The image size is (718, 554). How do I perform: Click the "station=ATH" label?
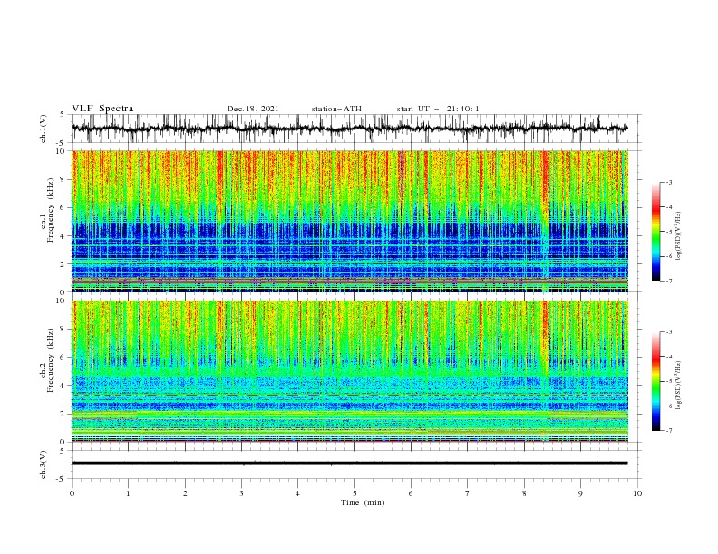coord(336,109)
